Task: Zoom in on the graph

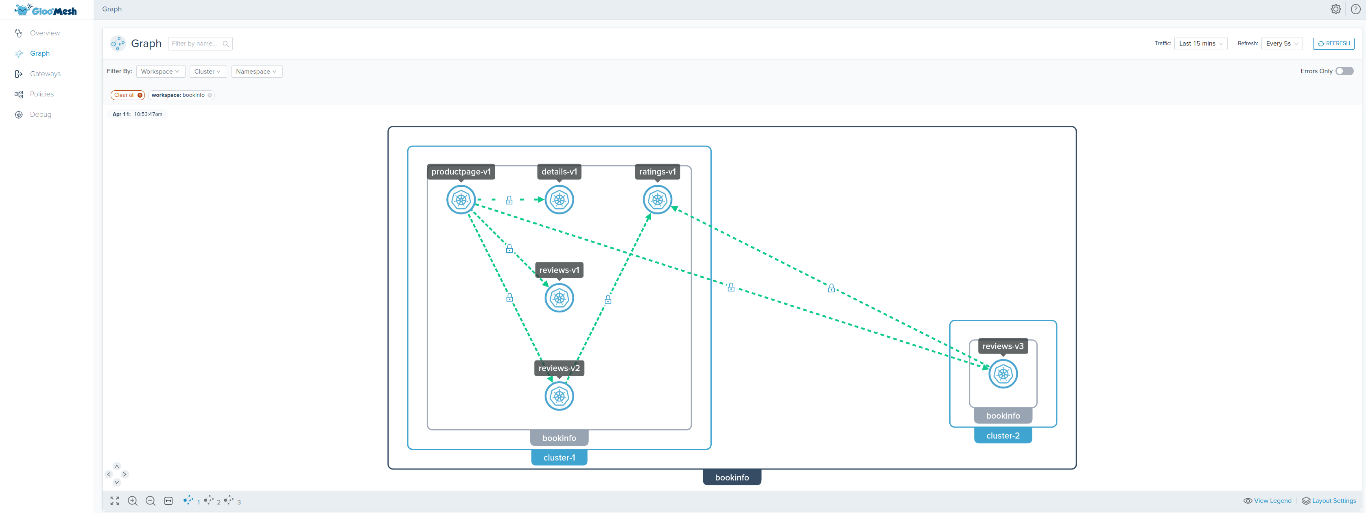Action: 133,501
